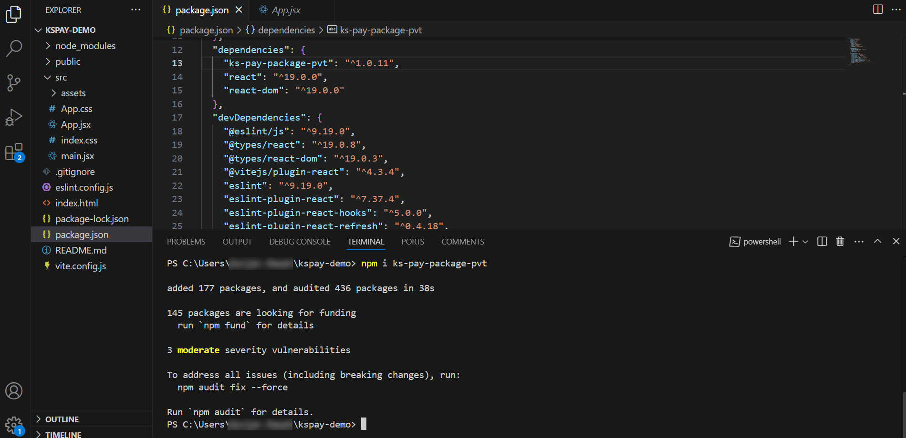Expand the OUTLINE section

point(62,419)
